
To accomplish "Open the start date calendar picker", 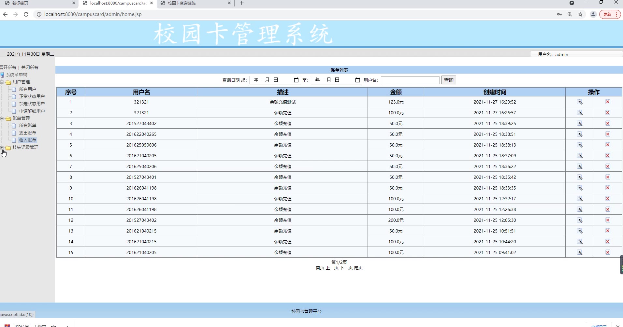I will click(x=296, y=80).
